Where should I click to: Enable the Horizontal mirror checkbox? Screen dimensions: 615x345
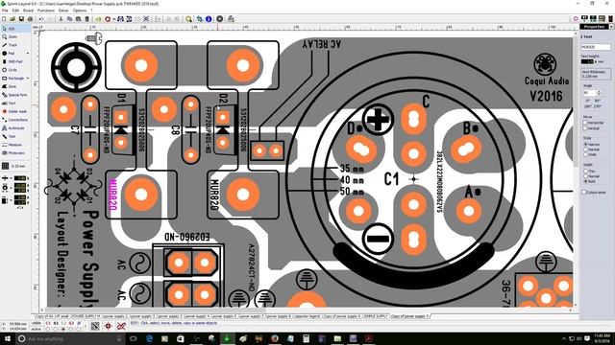click(585, 123)
